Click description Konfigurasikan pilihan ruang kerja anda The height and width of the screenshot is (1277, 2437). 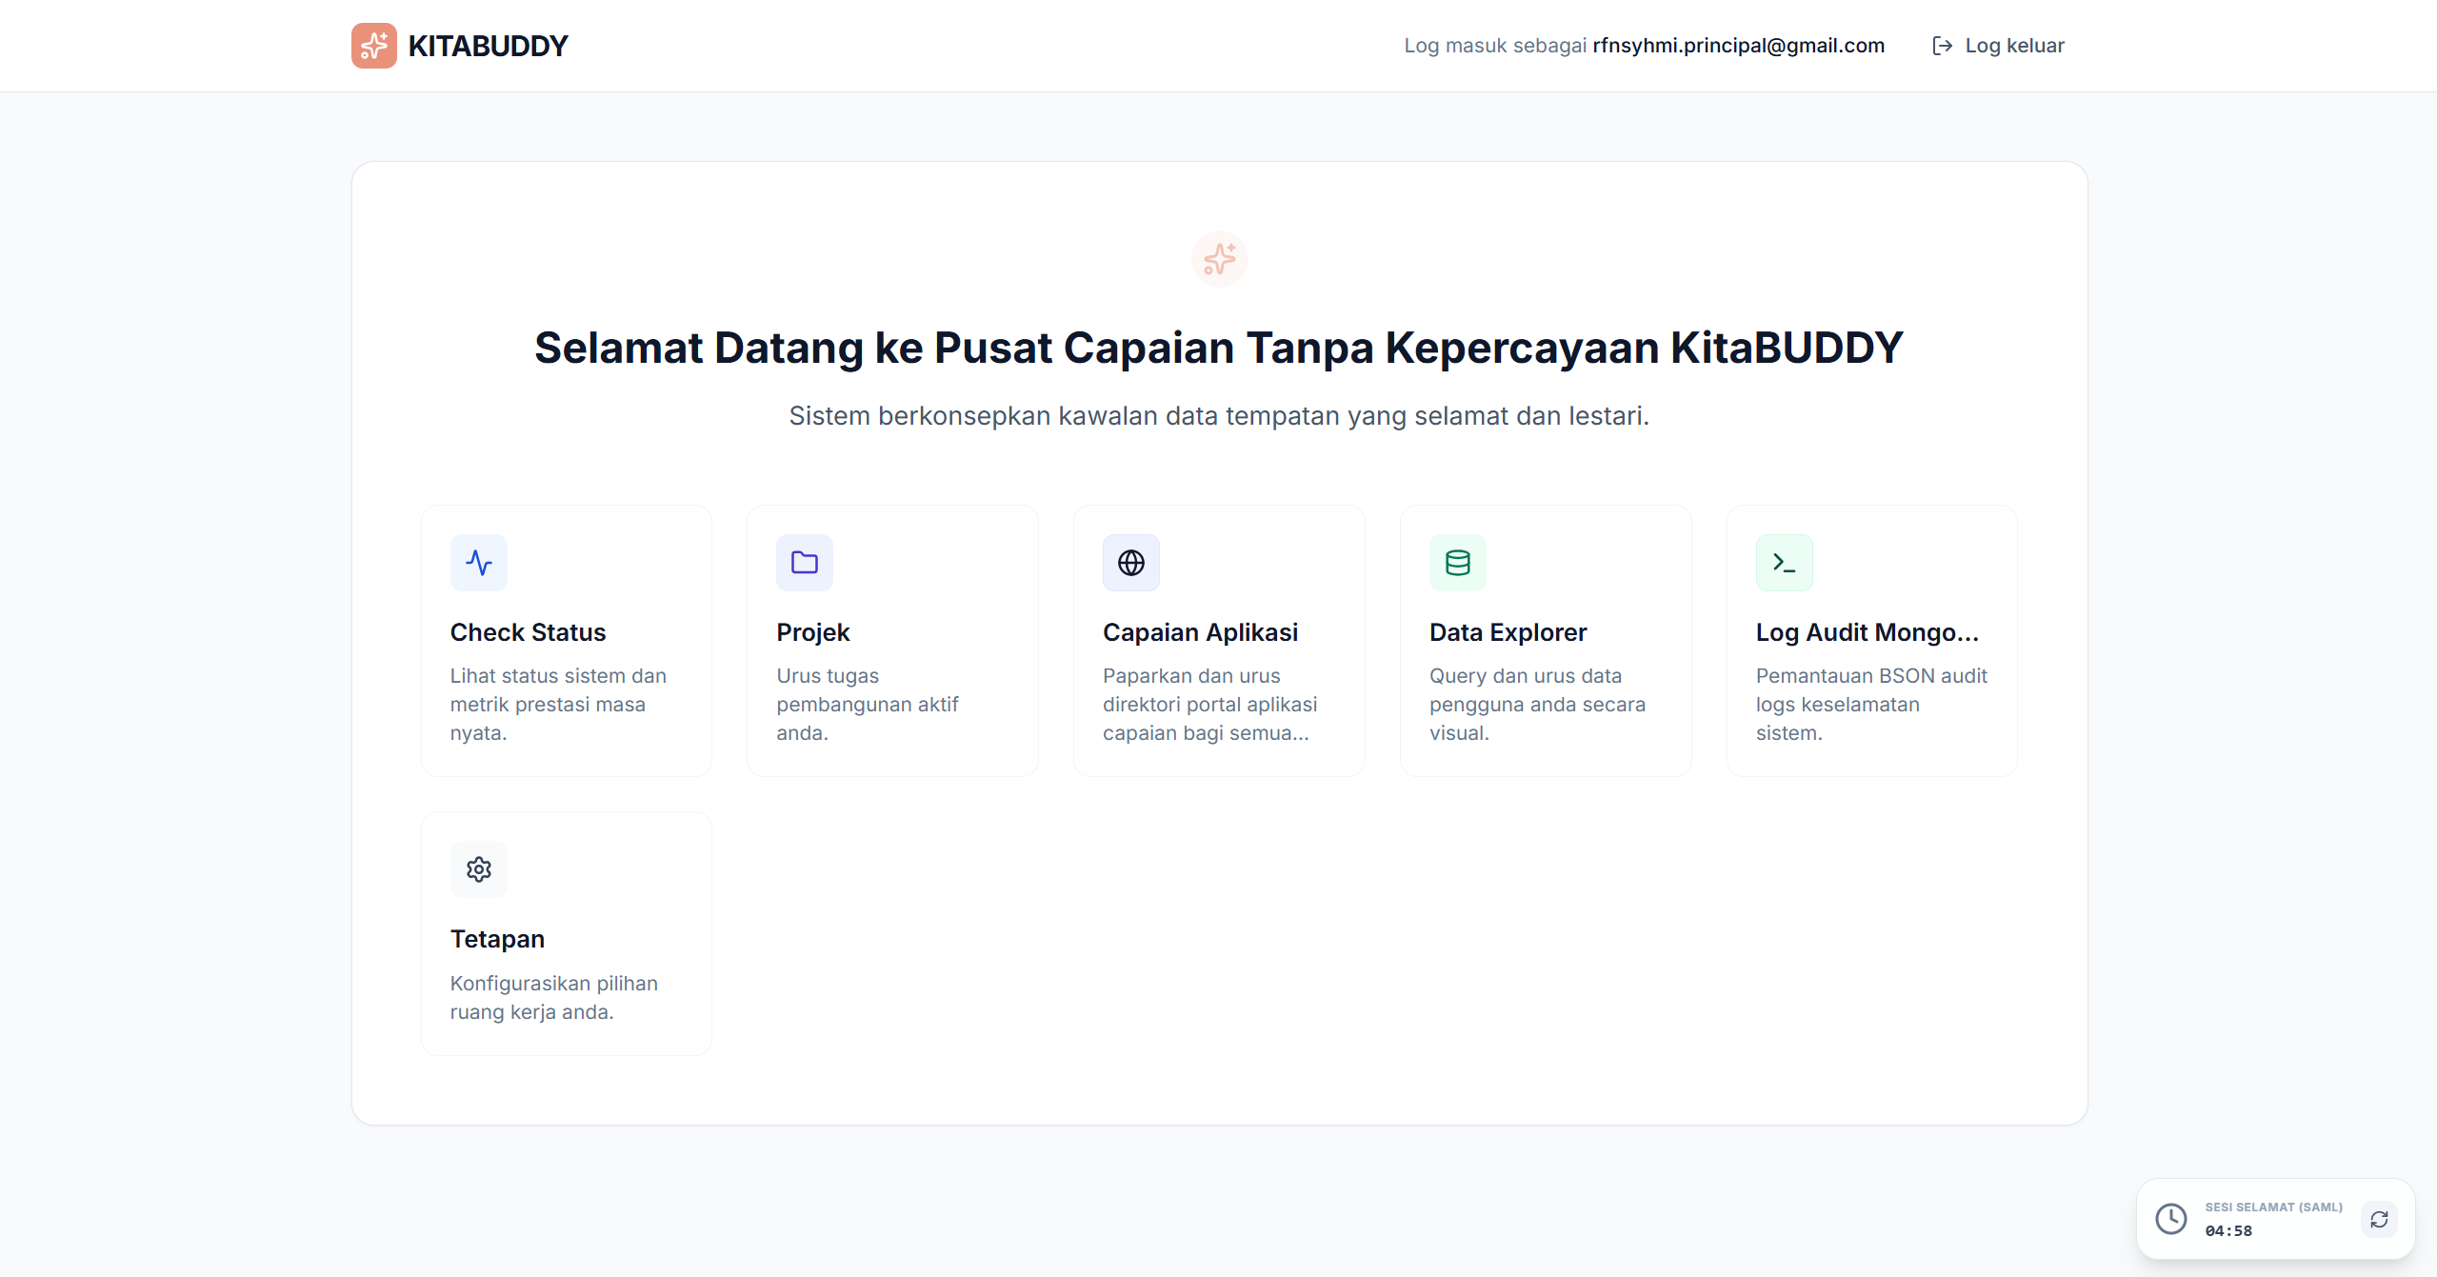[554, 998]
